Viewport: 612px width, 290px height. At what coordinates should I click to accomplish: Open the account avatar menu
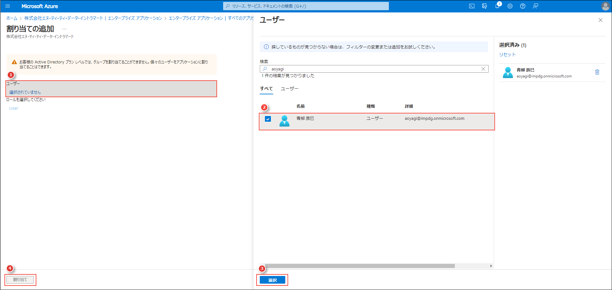[605, 6]
